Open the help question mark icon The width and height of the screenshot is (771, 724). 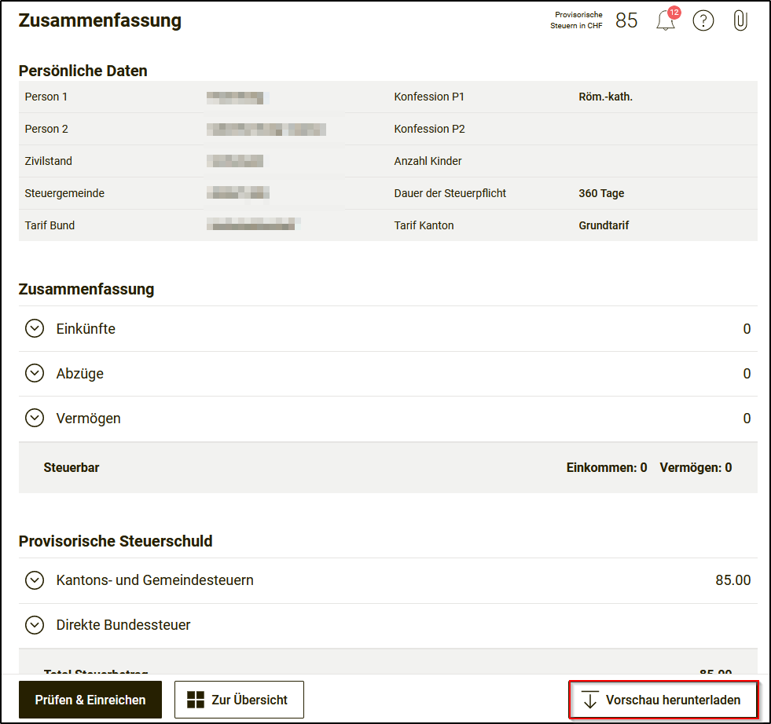tap(703, 20)
